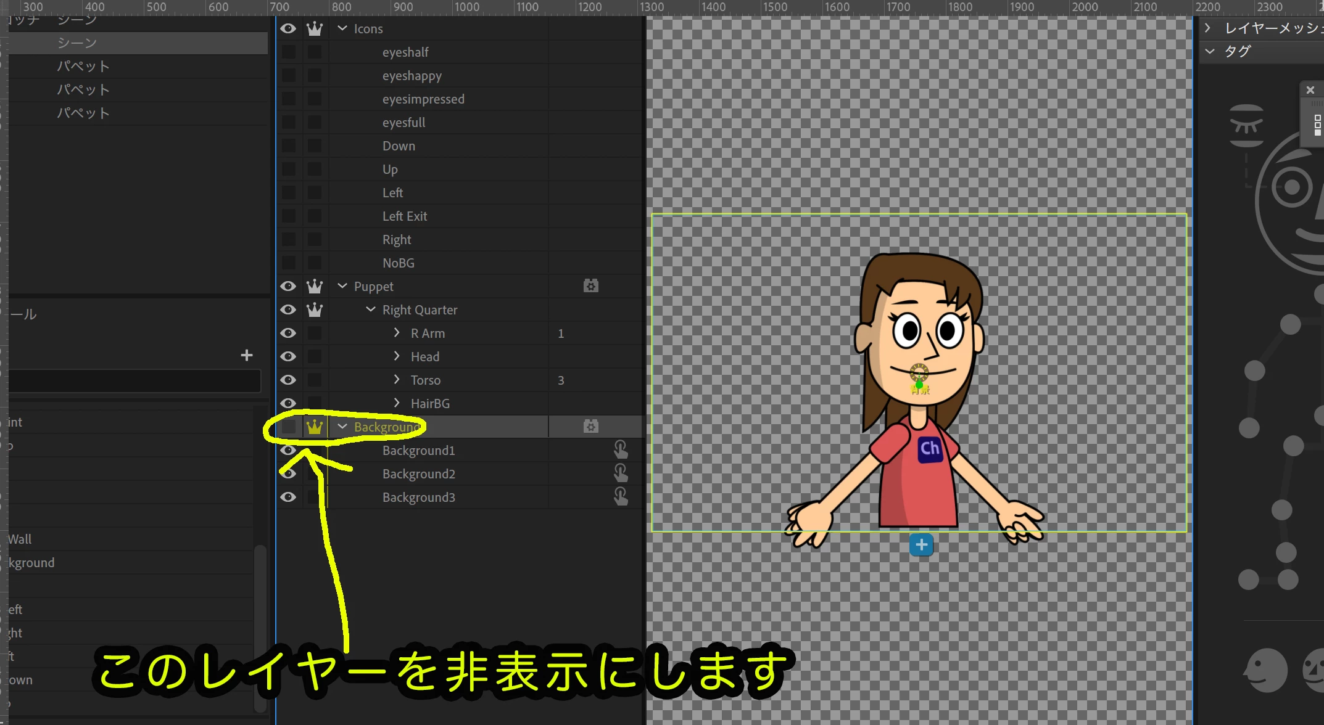Toggle visibility of the Background group layer
The width and height of the screenshot is (1324, 725).
[x=288, y=427]
